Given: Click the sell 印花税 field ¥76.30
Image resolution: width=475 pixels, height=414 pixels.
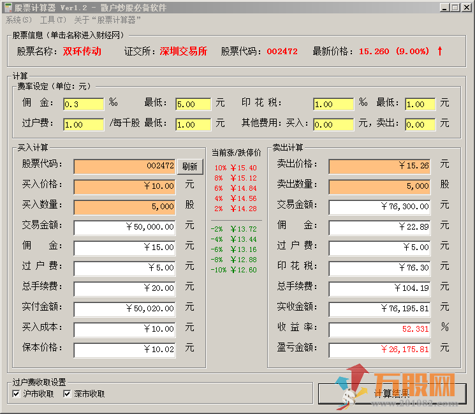Looking at the screenshot, I should click(x=379, y=269).
